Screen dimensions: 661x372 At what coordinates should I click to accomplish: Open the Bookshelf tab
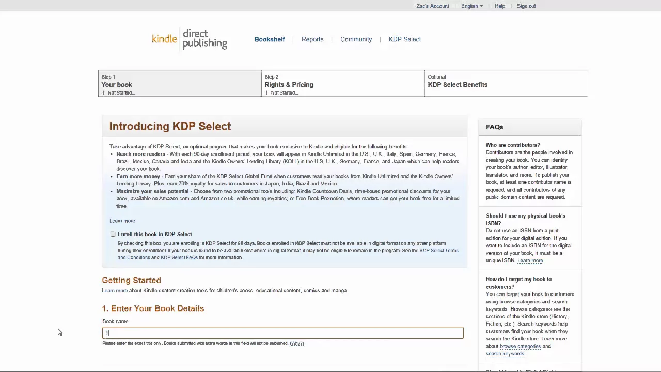point(270,39)
